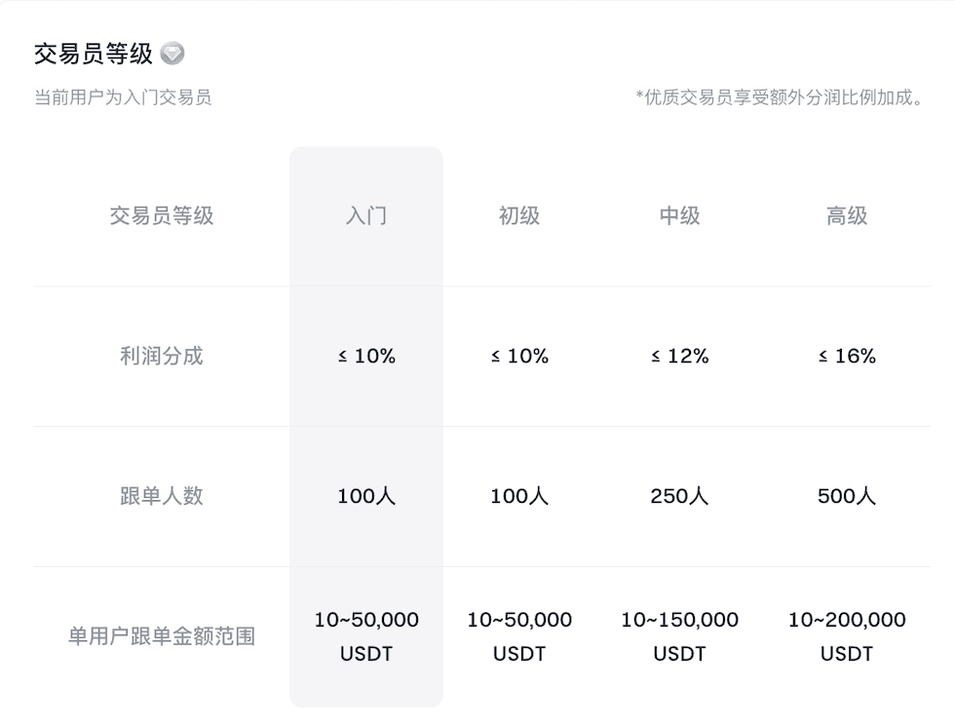Select the 高级 level column header

coord(847,216)
